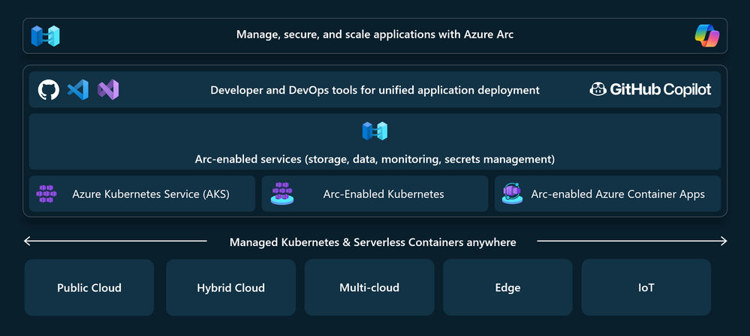Screen dimensions: 750x336
Task: Select the Multi-cloud box
Action: [x=369, y=288]
